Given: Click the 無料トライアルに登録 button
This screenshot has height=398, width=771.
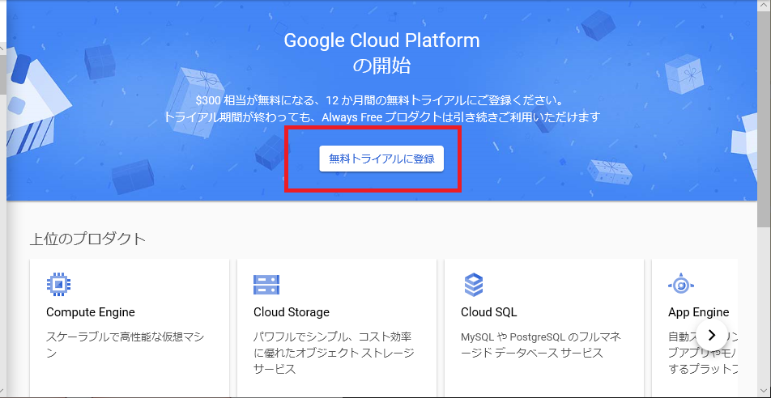Looking at the screenshot, I should [x=381, y=159].
